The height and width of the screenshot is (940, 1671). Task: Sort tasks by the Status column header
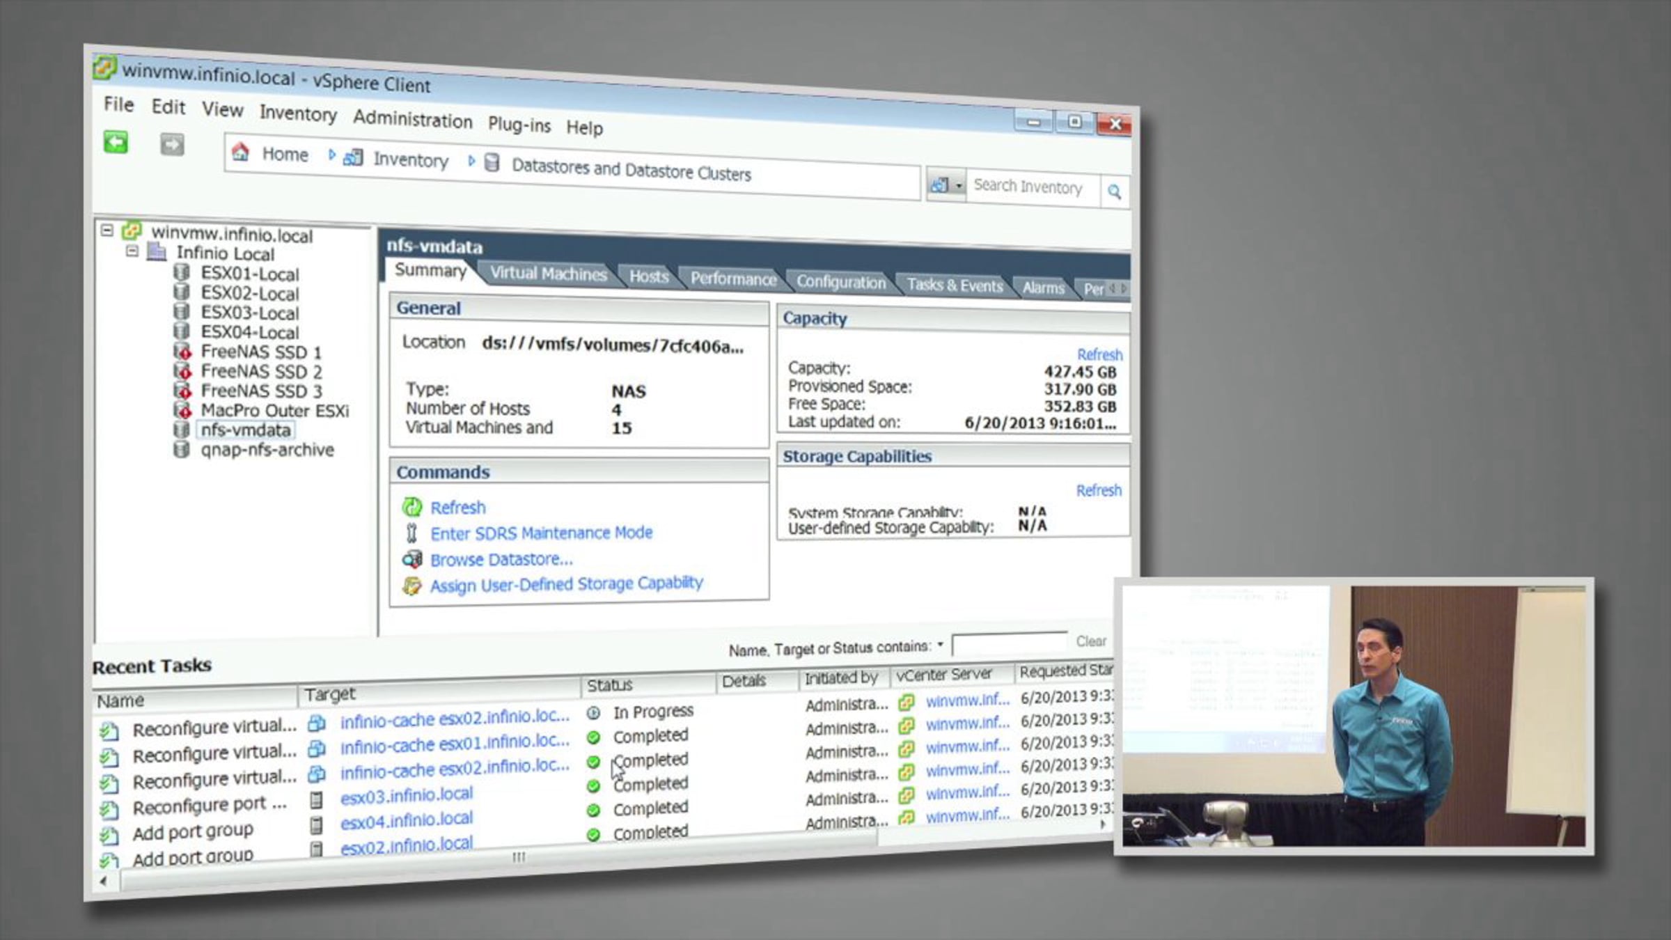[x=649, y=684]
